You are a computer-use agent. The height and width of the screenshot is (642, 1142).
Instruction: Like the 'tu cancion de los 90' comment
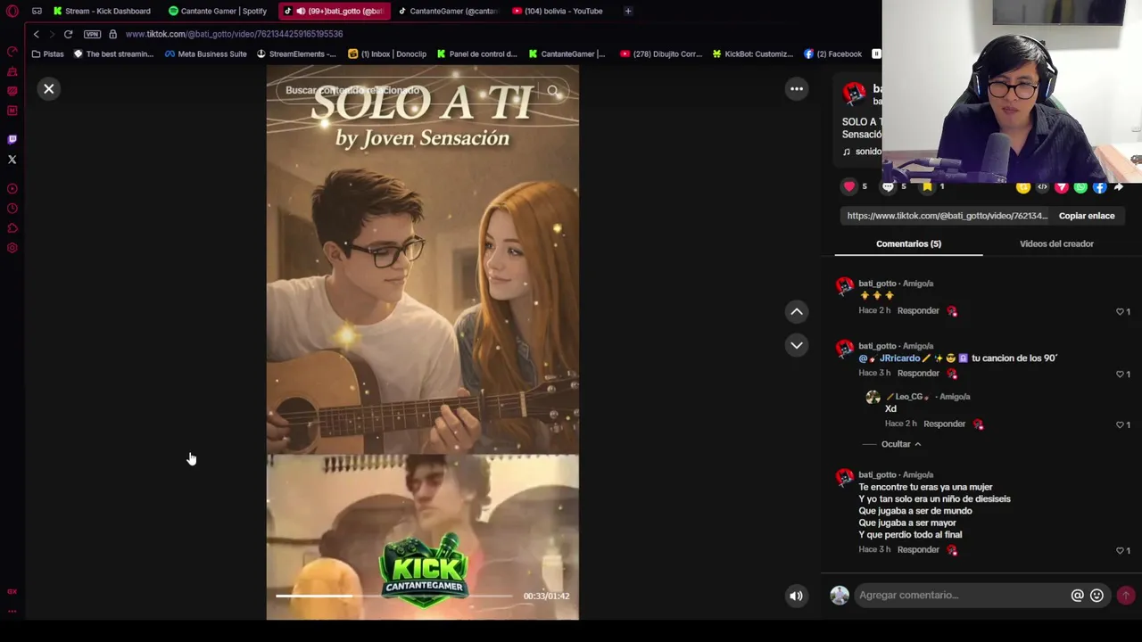pyautogui.click(x=1121, y=374)
